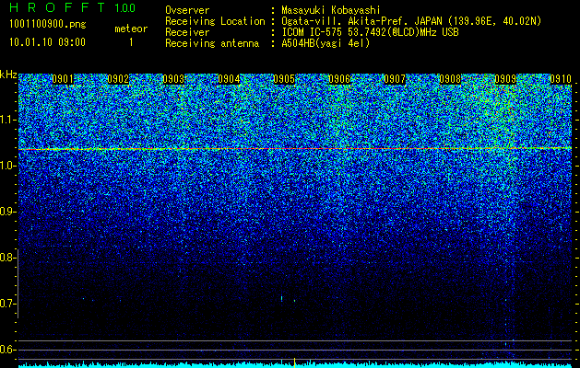Image resolution: width=580 pixels, height=368 pixels.
Task: Click the 1.1 frequency axis label
Action: (7, 120)
